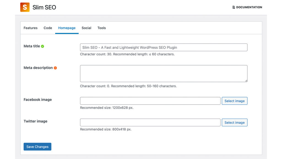
Task: Open the Social tab
Action: [x=86, y=28]
